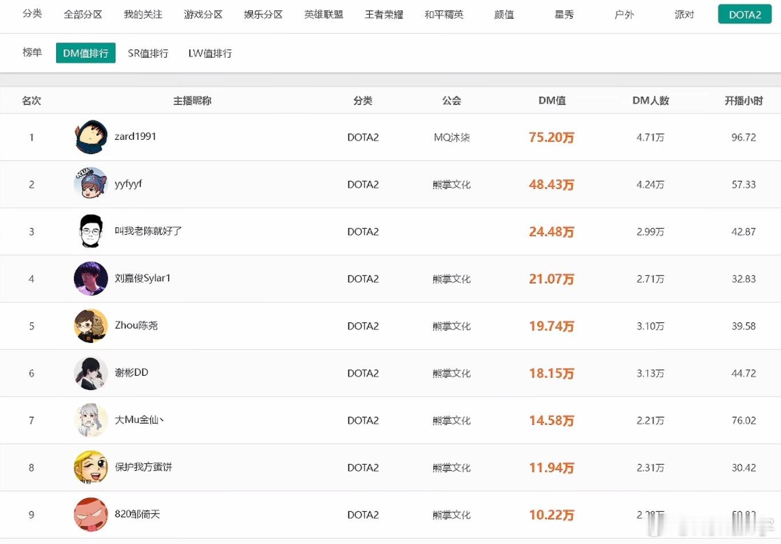
Task: Click the 公会 column header
Action: [x=451, y=100]
